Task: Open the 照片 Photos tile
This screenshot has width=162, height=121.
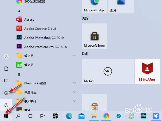Action: pyautogui.click(x=121, y=7)
